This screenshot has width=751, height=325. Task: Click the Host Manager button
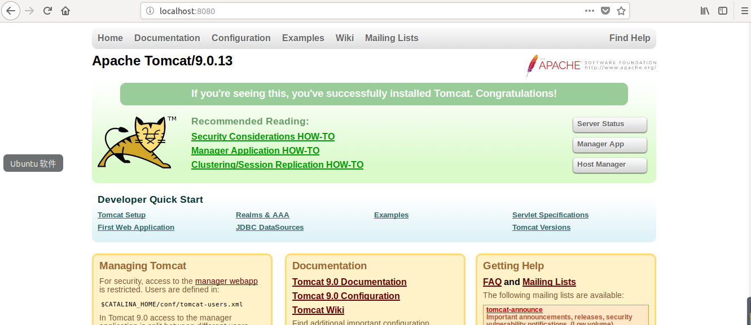click(x=609, y=164)
